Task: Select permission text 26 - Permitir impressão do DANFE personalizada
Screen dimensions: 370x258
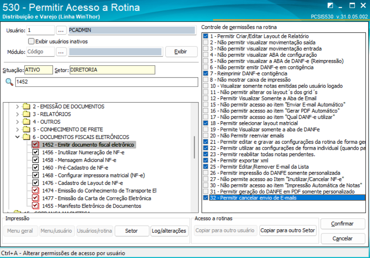Action: tap(275, 173)
